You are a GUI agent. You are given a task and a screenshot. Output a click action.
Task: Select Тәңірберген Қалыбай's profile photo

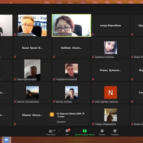pos(71,70)
